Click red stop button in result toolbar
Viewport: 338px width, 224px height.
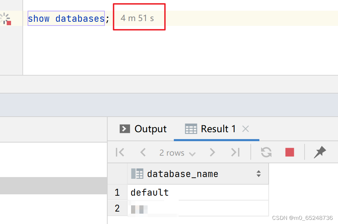[x=289, y=152]
